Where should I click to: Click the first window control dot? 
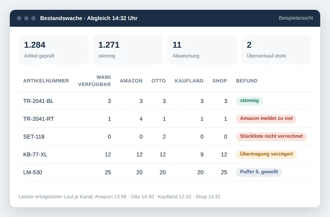[x=19, y=18]
